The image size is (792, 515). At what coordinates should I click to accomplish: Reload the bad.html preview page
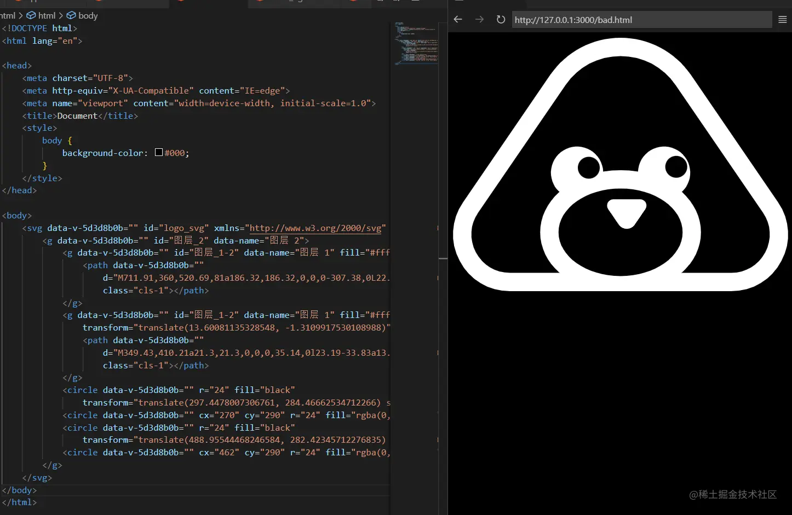pos(501,20)
